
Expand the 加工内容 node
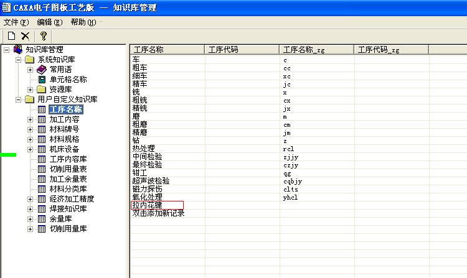pyautogui.click(x=30, y=119)
